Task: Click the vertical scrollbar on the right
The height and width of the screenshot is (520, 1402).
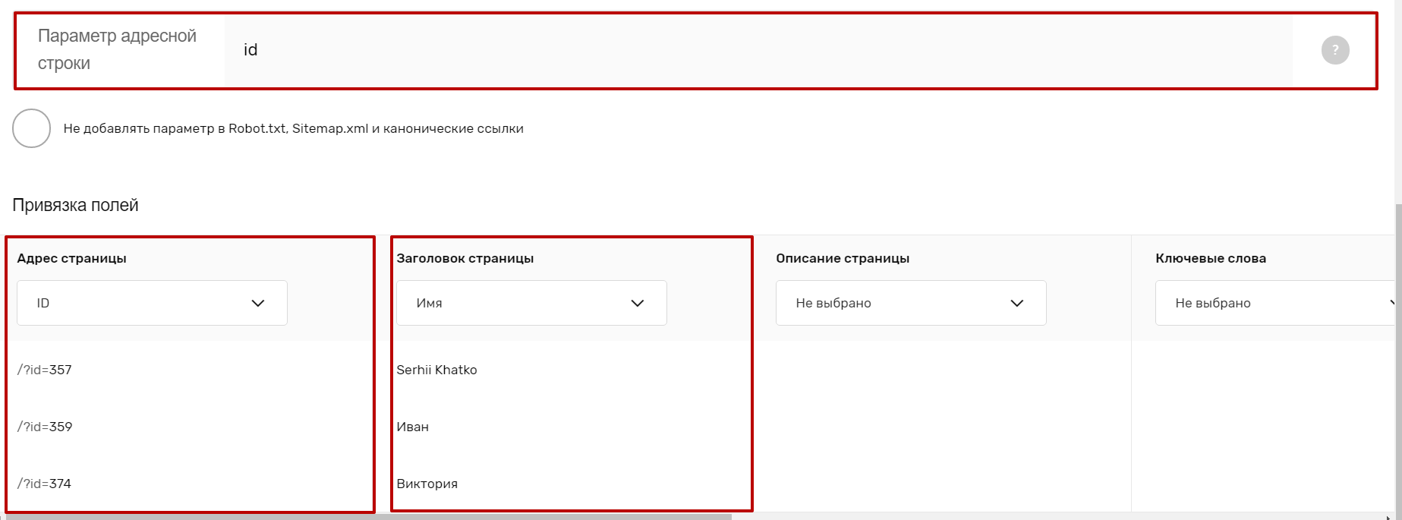Action: pyautogui.click(x=1398, y=357)
